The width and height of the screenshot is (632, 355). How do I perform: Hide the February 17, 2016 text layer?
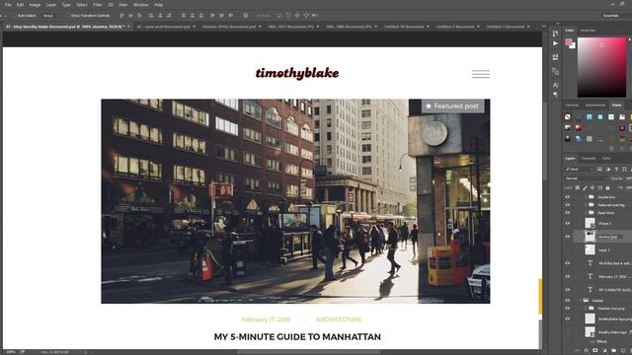[x=568, y=276]
